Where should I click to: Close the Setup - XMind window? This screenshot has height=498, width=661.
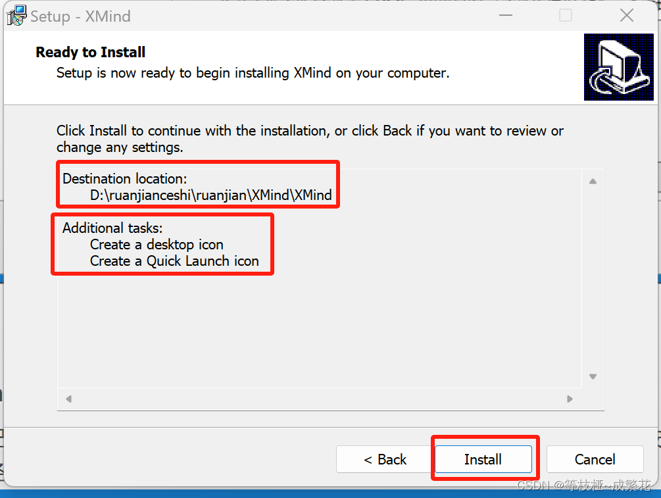[626, 16]
